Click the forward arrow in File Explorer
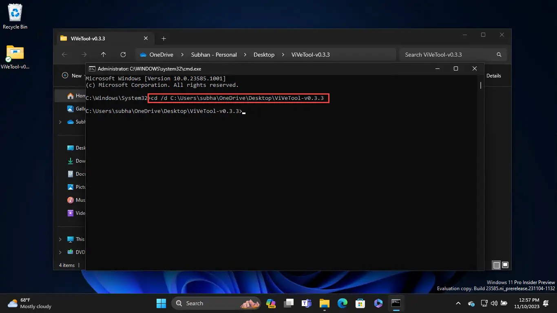557x313 pixels. coord(84,55)
